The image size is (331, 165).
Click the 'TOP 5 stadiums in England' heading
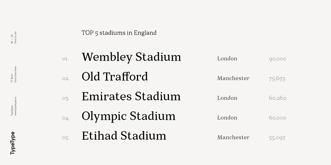tap(119, 33)
